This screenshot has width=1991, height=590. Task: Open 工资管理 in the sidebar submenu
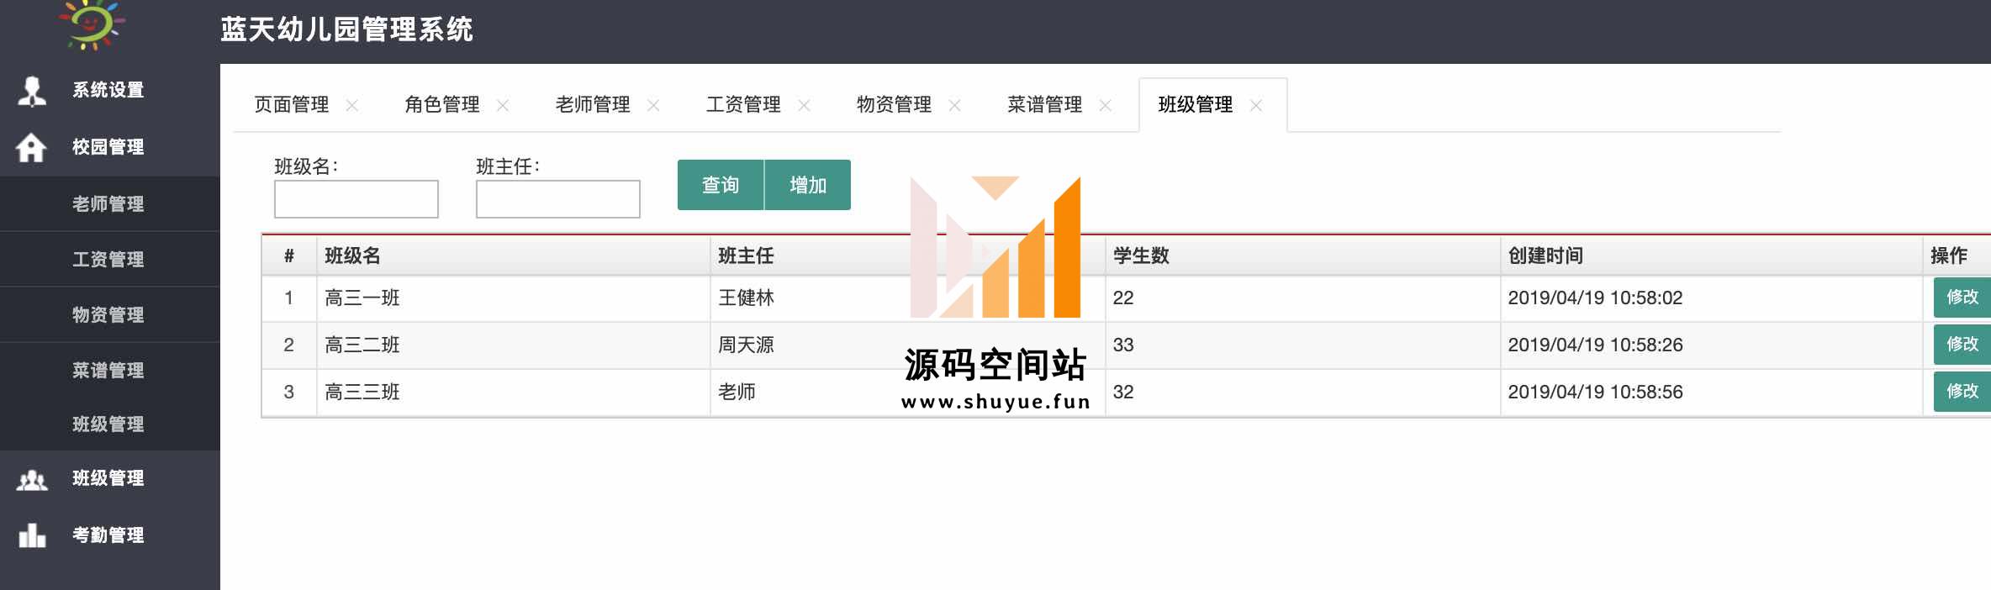pos(109,260)
